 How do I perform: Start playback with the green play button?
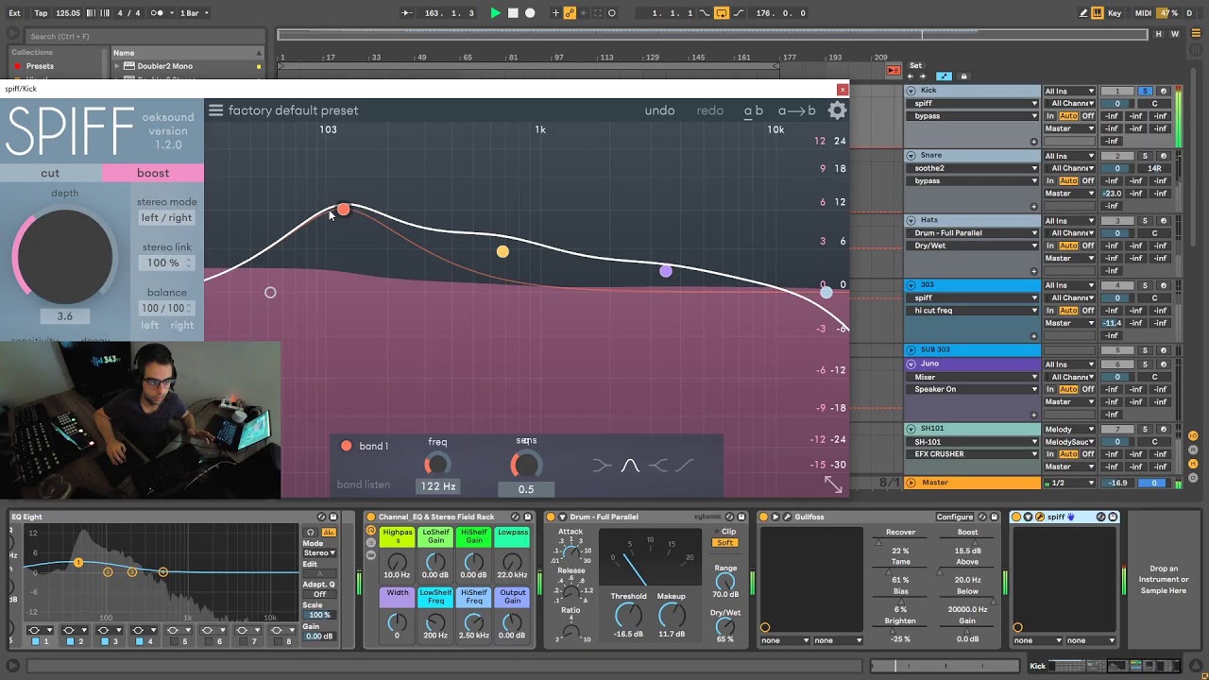[x=495, y=13]
